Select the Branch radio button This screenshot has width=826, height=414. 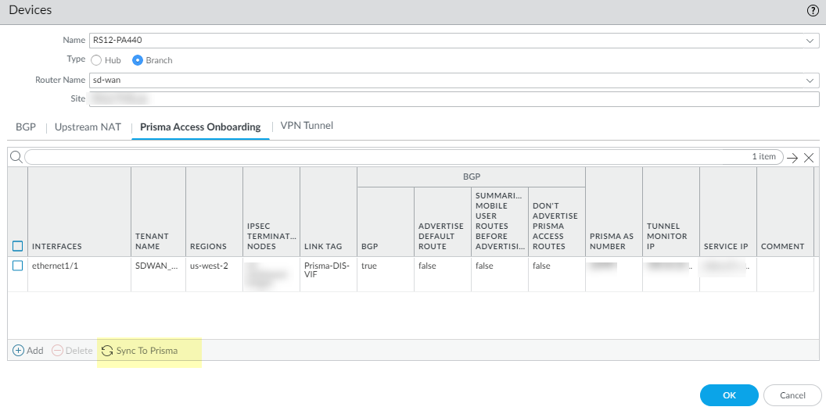138,60
